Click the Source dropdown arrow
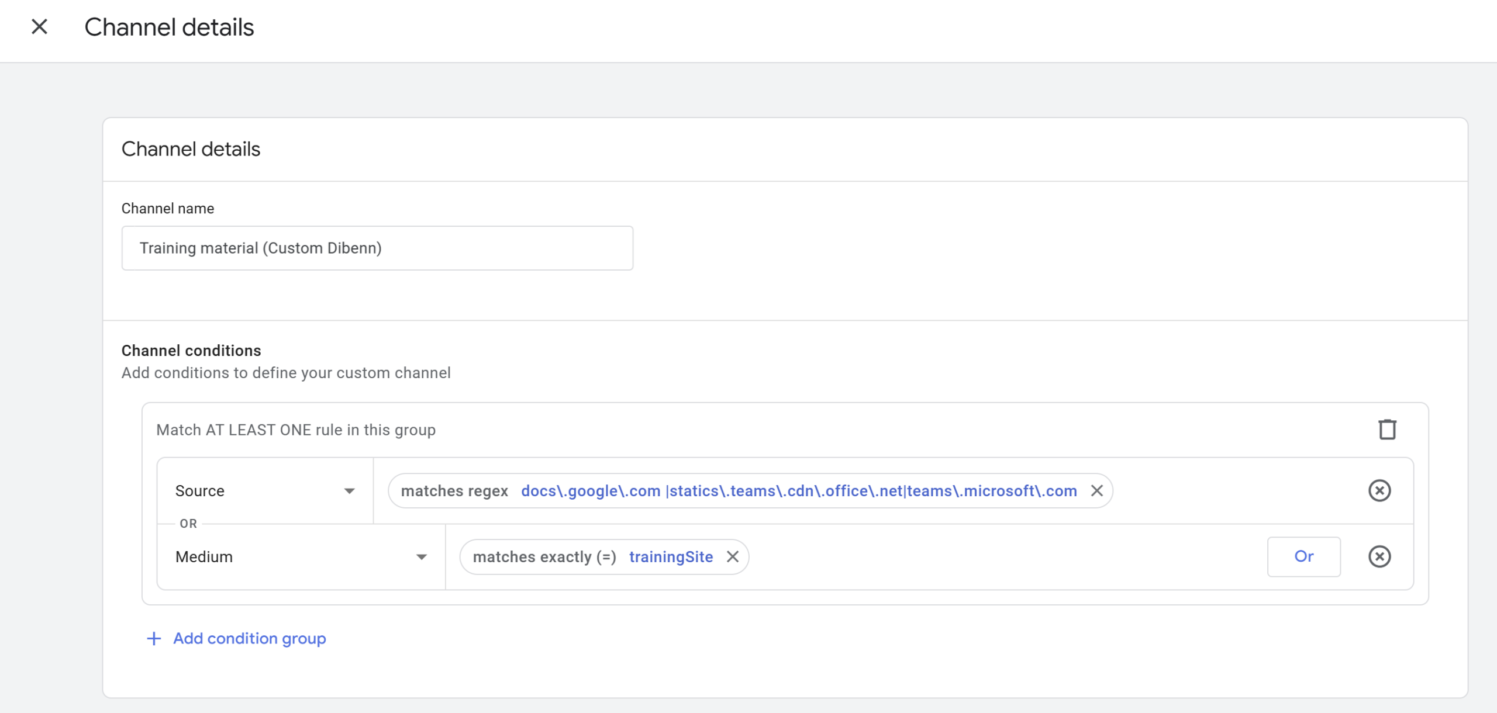The image size is (1497, 713). click(x=349, y=491)
